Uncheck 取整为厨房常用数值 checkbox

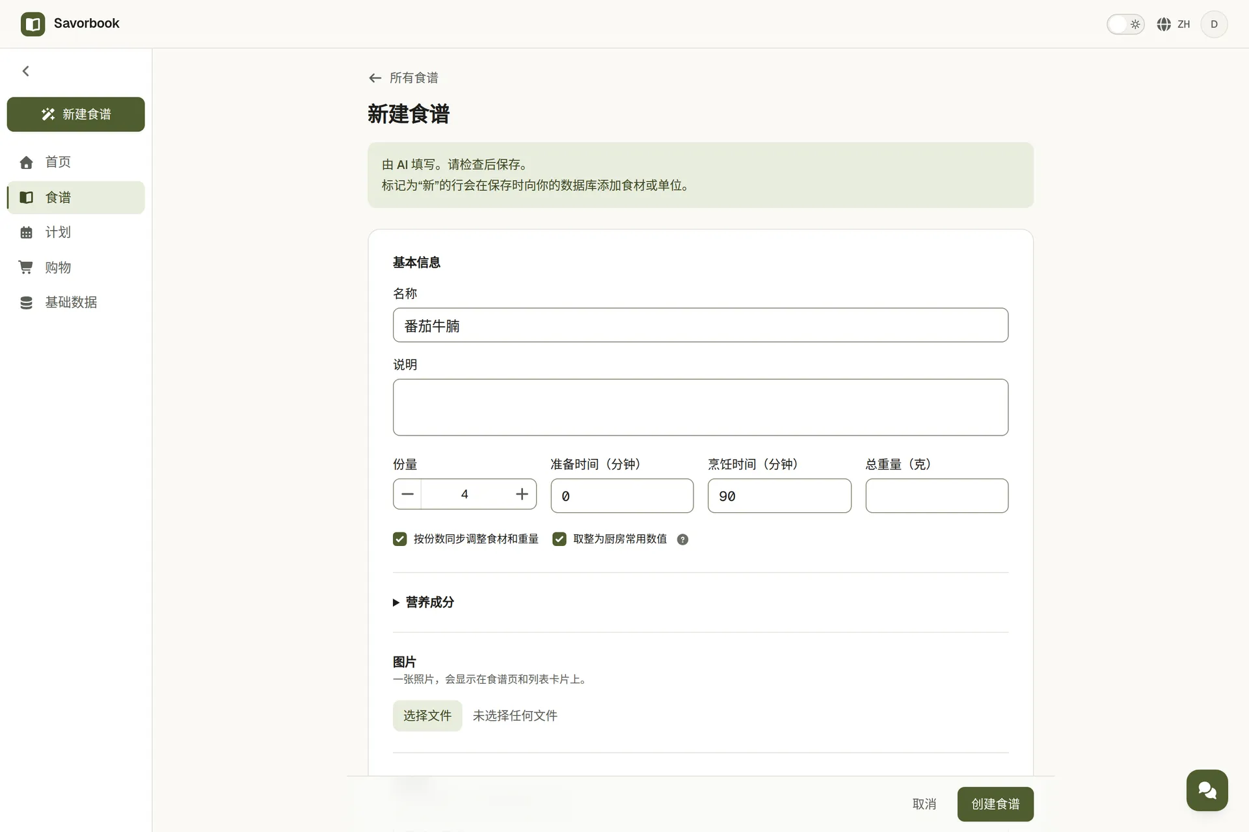point(559,539)
